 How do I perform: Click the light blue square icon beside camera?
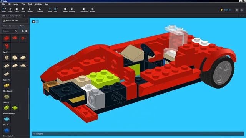tap(37, 22)
